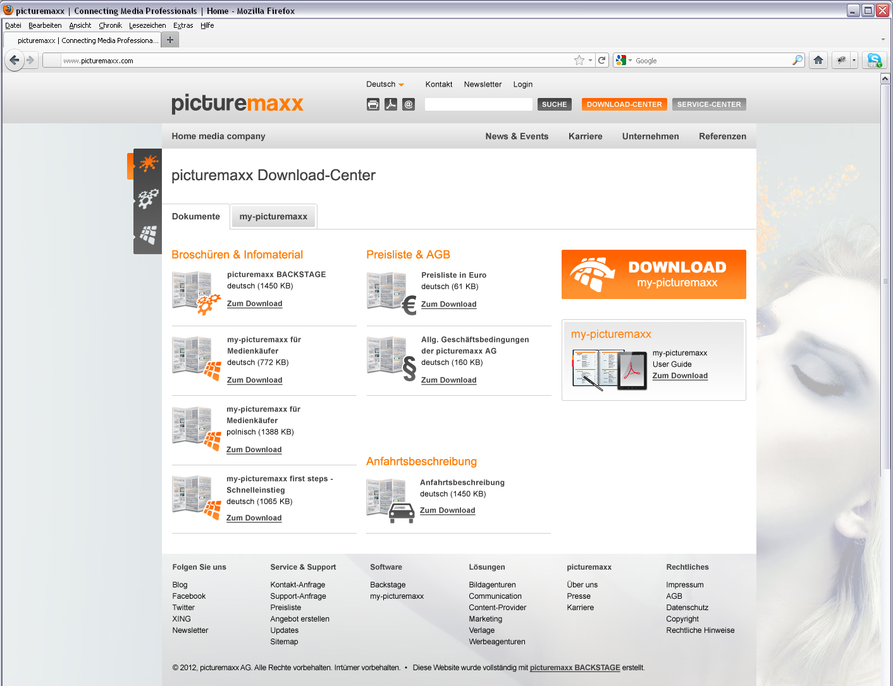Click the print page icon
The height and width of the screenshot is (686, 893).
pos(373,104)
